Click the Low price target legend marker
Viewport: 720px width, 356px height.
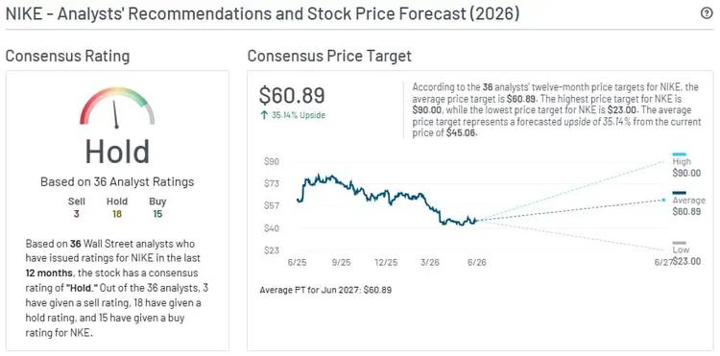(x=679, y=243)
